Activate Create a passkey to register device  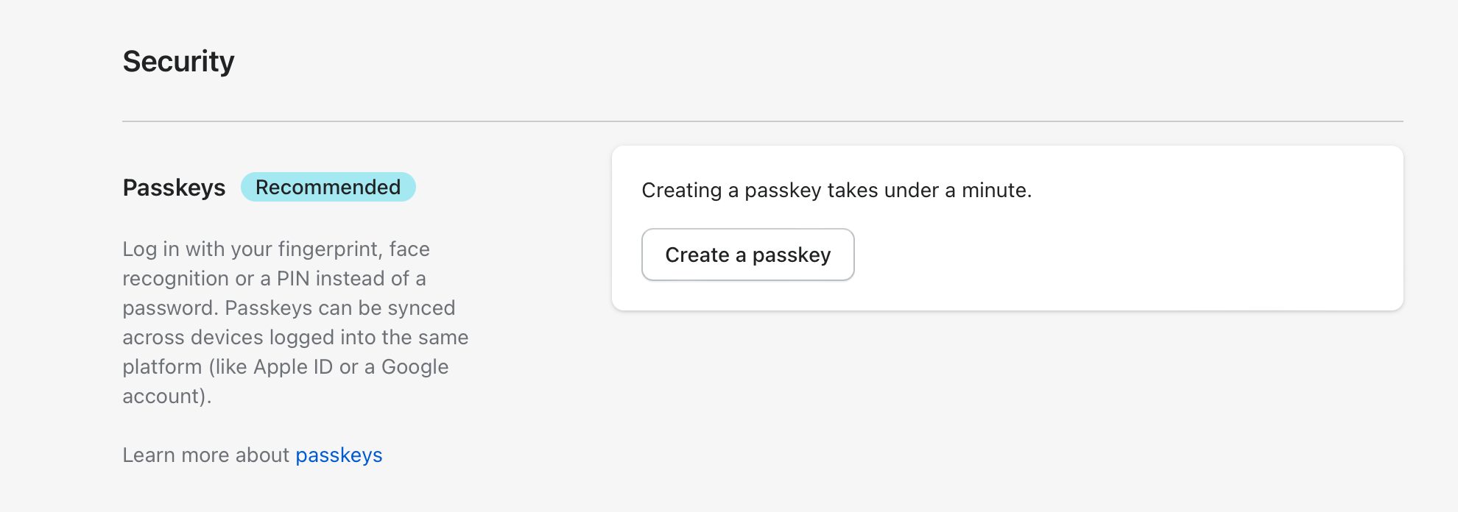(747, 255)
